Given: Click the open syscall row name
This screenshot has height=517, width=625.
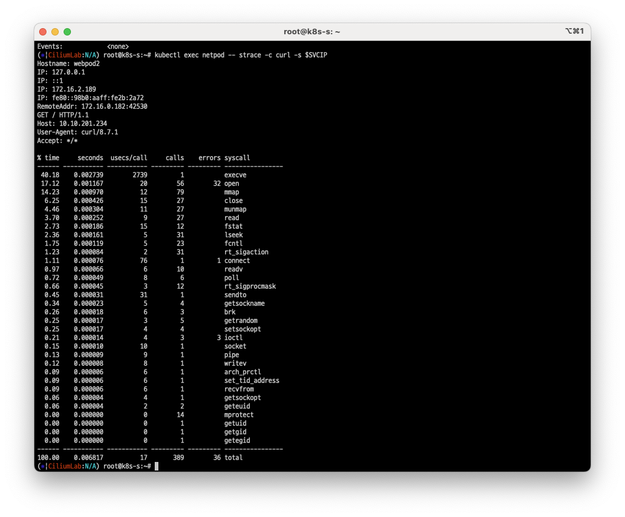Looking at the screenshot, I should point(232,184).
